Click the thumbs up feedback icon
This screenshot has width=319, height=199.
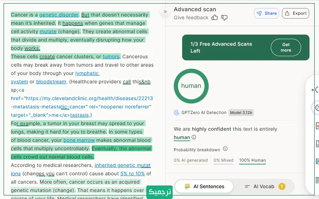pyautogui.click(x=215, y=18)
